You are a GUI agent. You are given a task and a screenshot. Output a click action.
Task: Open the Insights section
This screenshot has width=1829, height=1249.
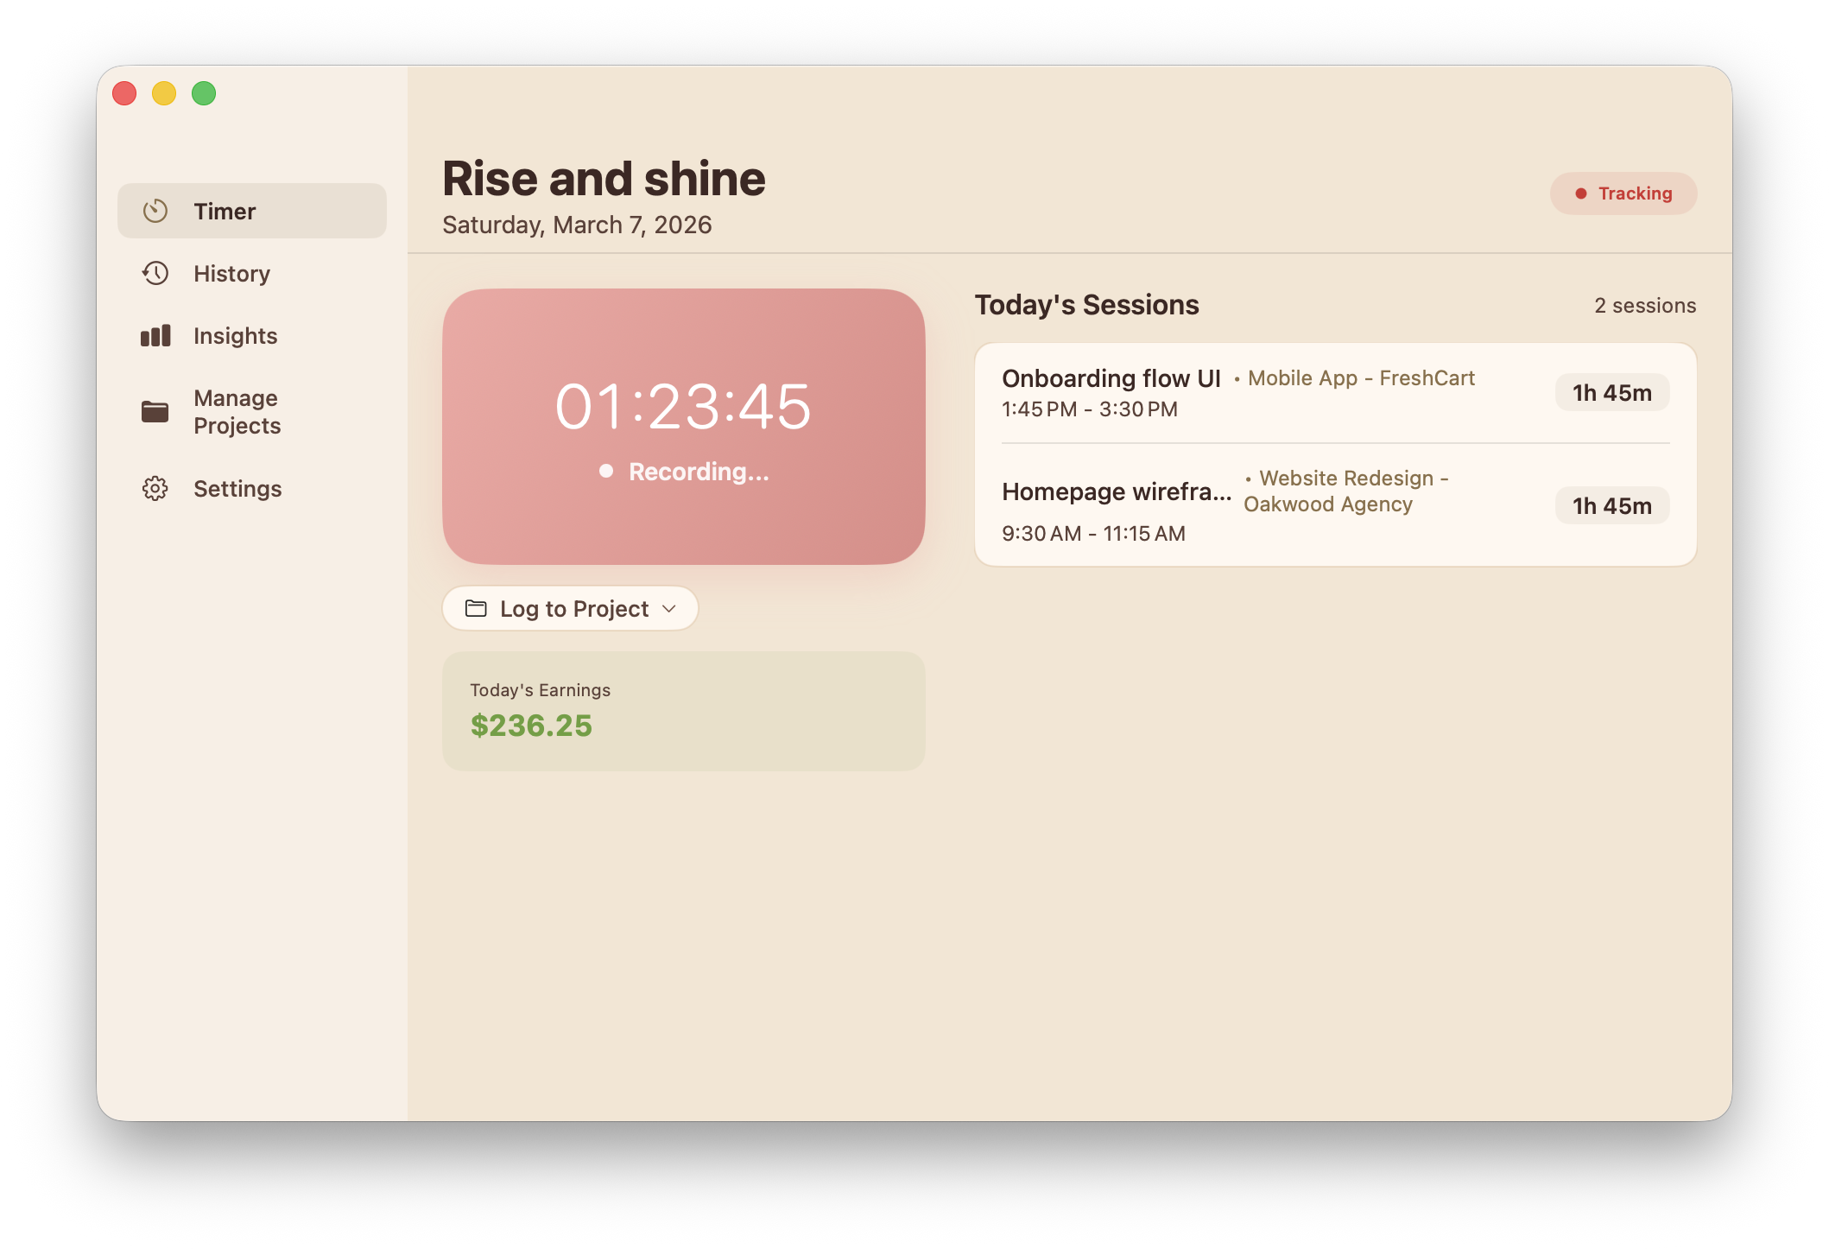[234, 336]
